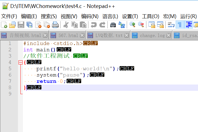Click the 'return 0;' statement
The width and height of the screenshot is (198, 132).
51,81
